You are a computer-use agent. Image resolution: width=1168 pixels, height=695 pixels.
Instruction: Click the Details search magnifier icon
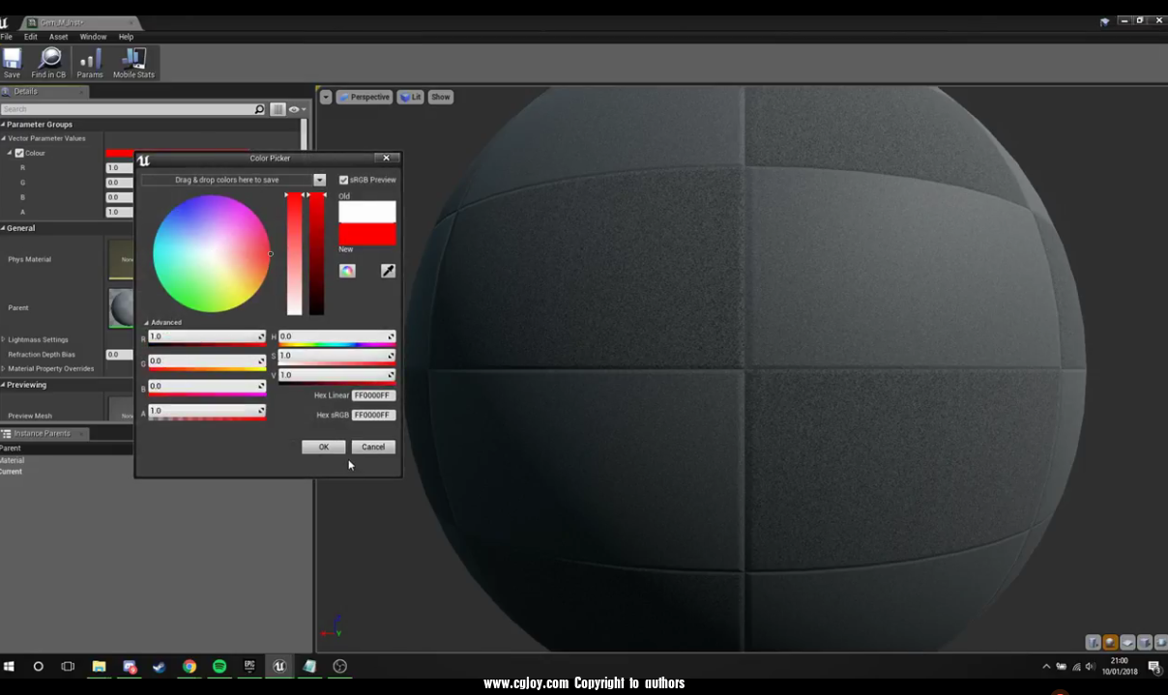point(259,110)
